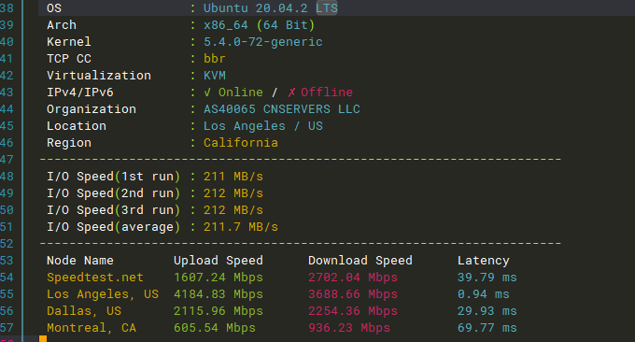This screenshot has height=342, width=635.
Task: Click the 'California' region value
Action: coord(241,143)
